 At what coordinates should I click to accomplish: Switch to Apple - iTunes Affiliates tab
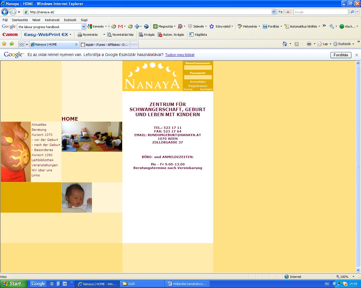[x=105, y=44]
